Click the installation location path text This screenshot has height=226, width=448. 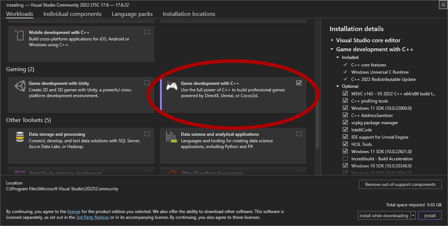62,189
